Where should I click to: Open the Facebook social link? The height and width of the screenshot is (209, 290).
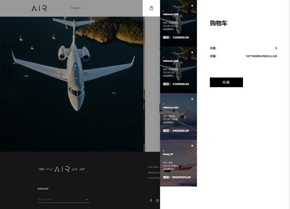pyautogui.click(x=151, y=200)
